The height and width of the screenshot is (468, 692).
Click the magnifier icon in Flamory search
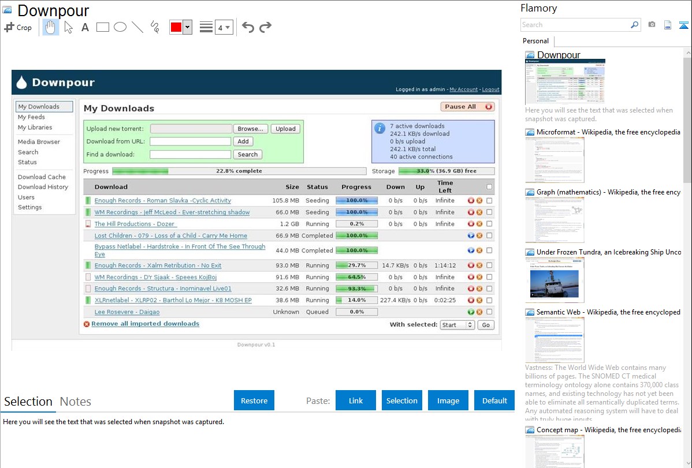coord(634,25)
